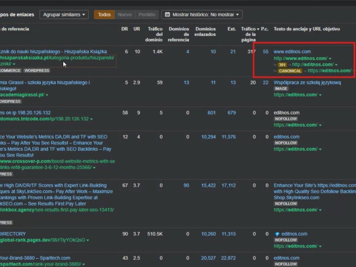The height and width of the screenshot is (267, 356).
Task: Expand the global-rank.pages.dev URL dropdown arrow
Action: [88, 240]
